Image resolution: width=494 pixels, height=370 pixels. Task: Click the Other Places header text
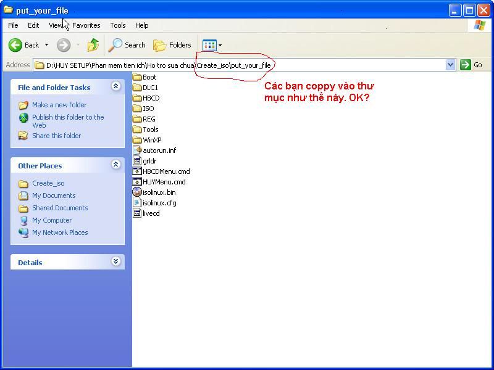click(40, 166)
